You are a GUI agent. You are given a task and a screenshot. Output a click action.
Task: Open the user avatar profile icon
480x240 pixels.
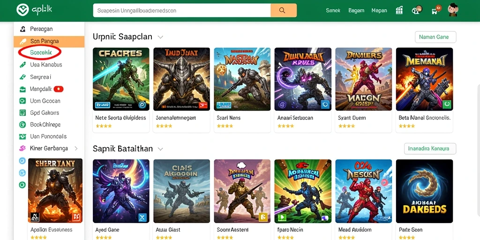tap(452, 10)
